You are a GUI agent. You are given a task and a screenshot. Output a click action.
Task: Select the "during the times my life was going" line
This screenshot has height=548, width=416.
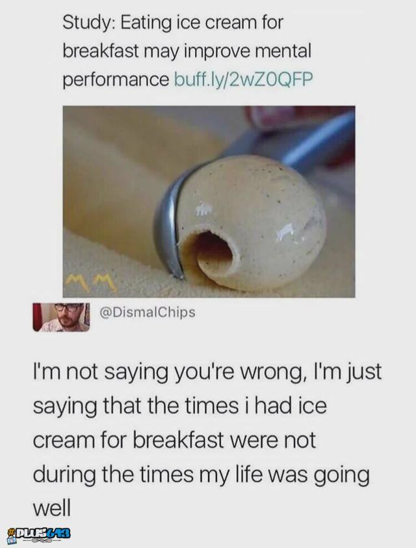201,475
